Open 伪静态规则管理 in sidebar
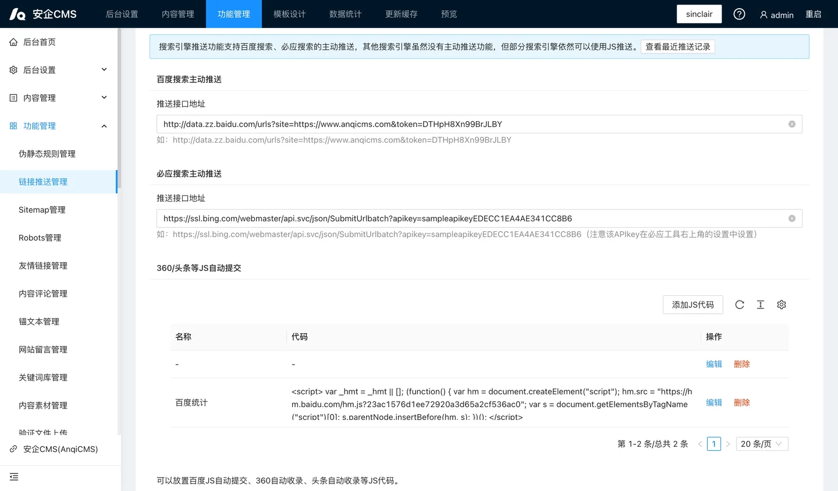 58,154
